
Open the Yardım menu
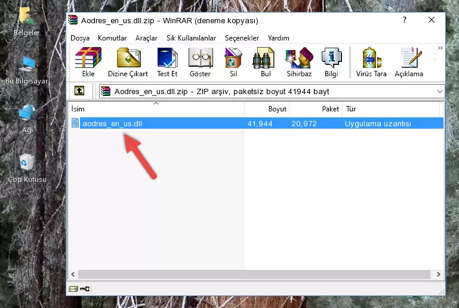coord(278,38)
